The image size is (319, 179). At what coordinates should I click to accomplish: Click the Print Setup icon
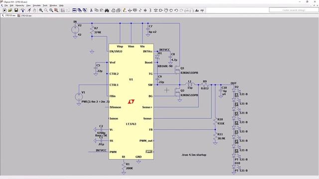coord(113,10)
